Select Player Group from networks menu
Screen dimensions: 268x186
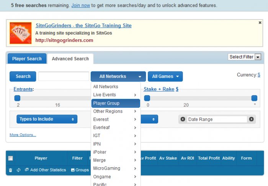116,103
